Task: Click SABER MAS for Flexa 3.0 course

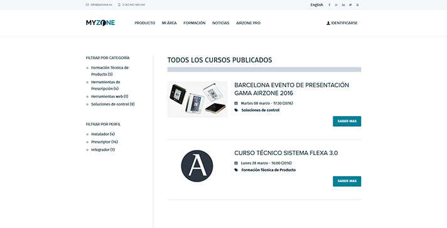Action: pyautogui.click(x=347, y=181)
